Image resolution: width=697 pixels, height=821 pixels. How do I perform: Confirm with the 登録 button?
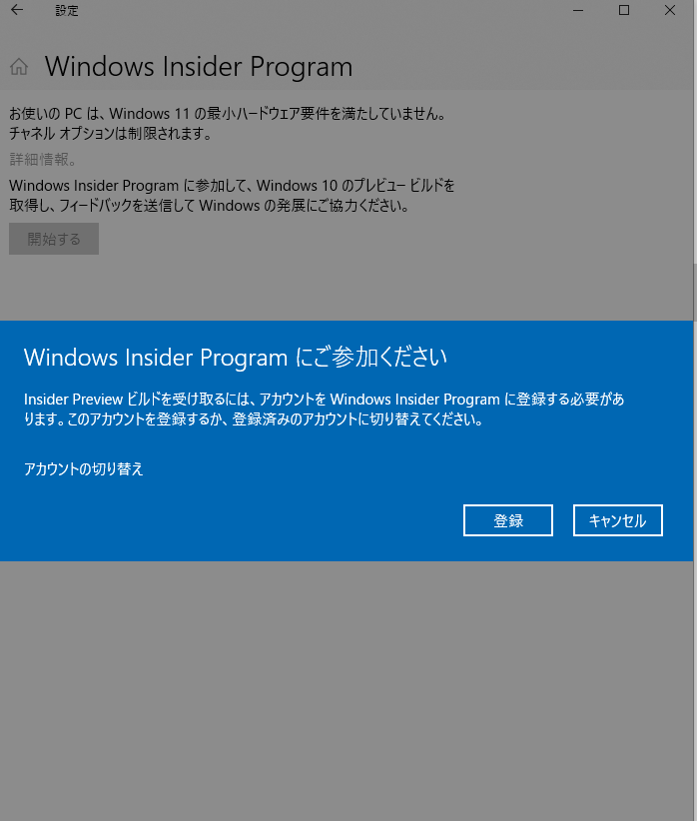[x=508, y=520]
